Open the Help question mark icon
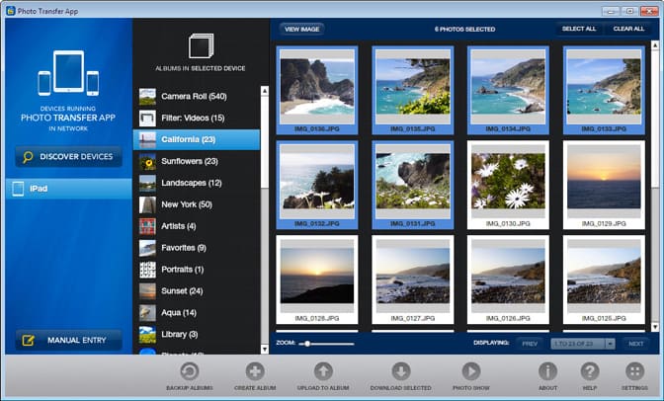This screenshot has height=401, width=664. [590, 371]
